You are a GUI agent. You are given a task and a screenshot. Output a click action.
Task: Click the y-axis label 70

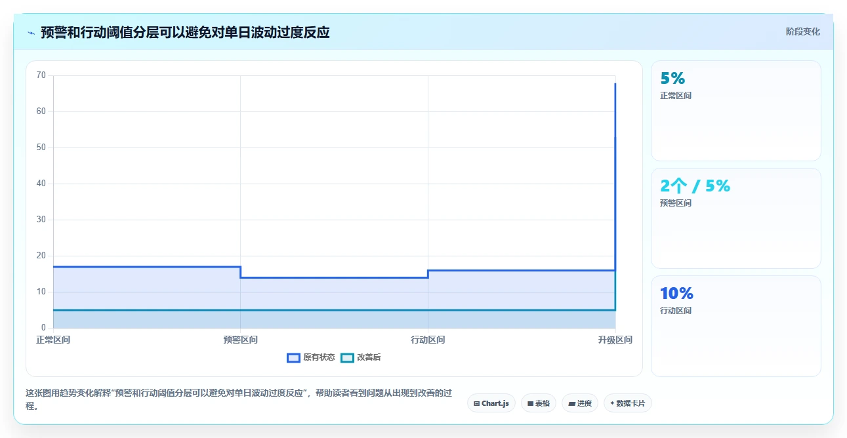point(41,75)
